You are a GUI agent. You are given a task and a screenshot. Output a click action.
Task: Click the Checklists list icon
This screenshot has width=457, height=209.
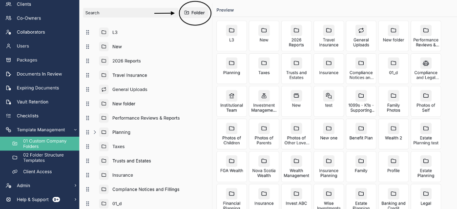tap(8, 116)
